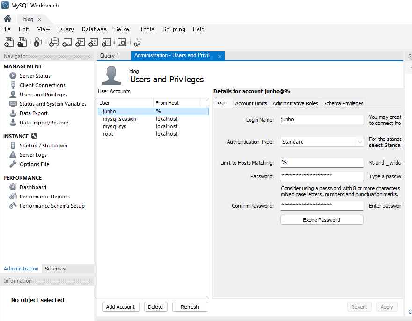
Task: Sort by the User column header
Action: 125,103
